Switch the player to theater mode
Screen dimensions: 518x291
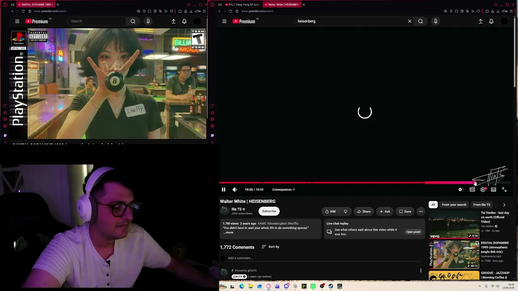[494, 190]
